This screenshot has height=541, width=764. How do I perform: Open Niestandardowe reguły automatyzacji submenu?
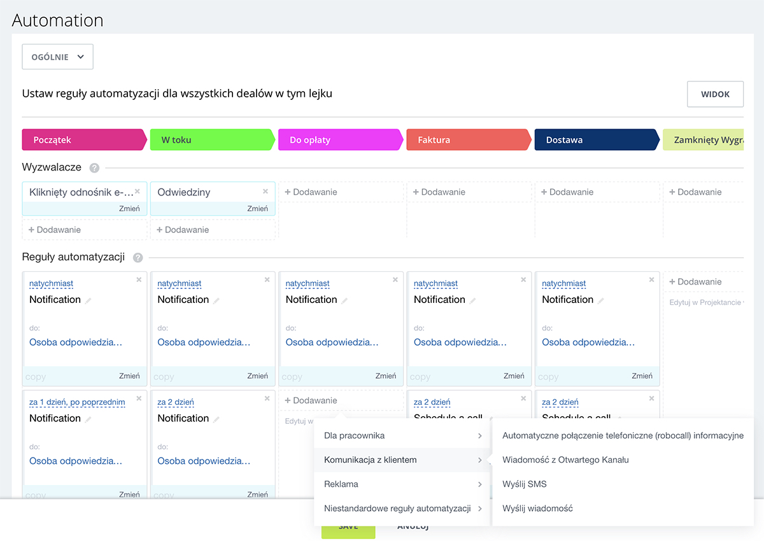(x=402, y=509)
